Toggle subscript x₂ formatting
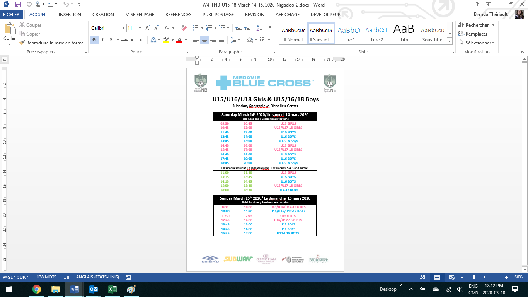 (x=133, y=40)
